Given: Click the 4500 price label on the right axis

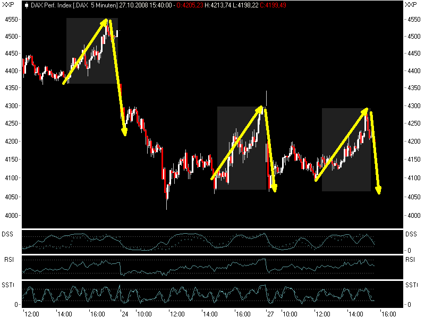Looking at the screenshot, I should tap(414, 37).
